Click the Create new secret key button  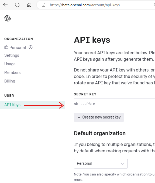[99, 117]
